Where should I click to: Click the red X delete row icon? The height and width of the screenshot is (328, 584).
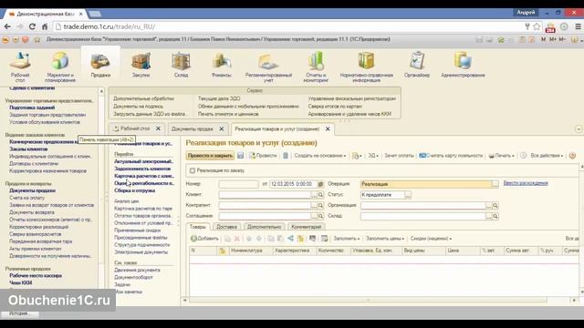237,239
